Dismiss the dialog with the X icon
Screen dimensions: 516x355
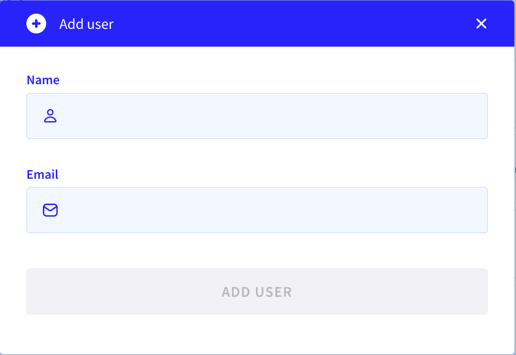(x=481, y=24)
